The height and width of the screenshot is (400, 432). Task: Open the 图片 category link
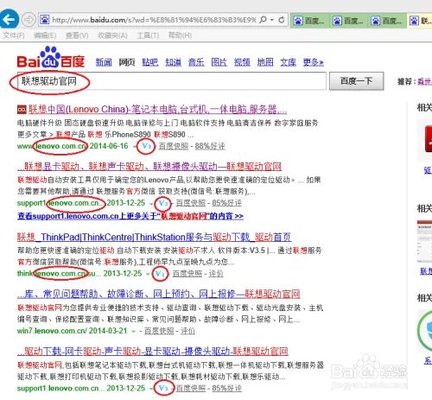219,62
